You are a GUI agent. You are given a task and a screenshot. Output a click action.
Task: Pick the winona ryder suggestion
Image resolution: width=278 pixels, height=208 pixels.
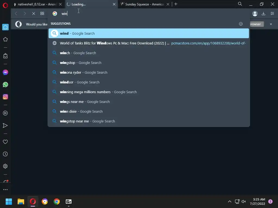click(149, 72)
